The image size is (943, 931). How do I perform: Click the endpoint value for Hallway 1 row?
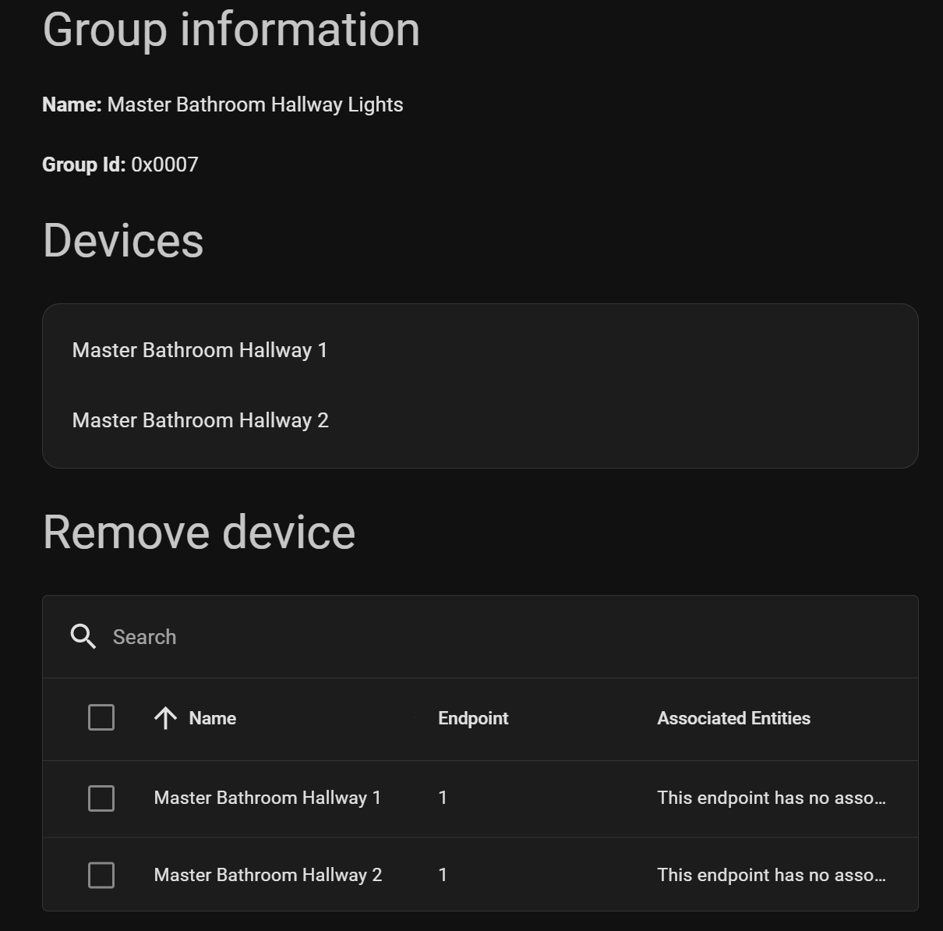pos(443,798)
